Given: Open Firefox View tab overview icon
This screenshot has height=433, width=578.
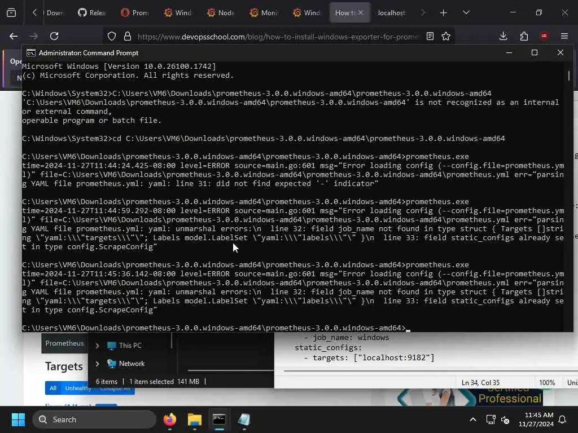Looking at the screenshot, I should click(x=11, y=13).
